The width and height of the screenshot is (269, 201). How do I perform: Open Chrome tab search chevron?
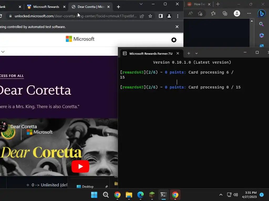click(141, 4)
